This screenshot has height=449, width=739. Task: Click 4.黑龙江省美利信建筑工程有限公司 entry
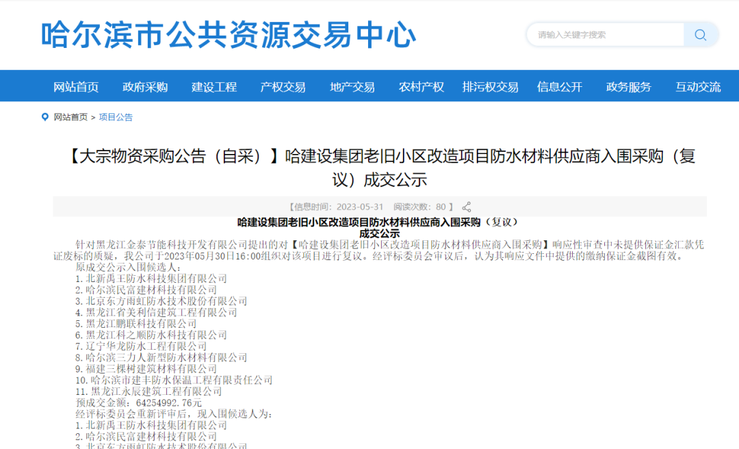156,312
